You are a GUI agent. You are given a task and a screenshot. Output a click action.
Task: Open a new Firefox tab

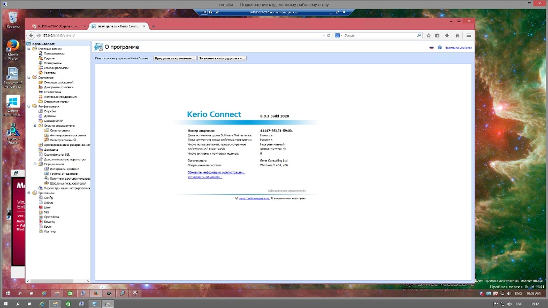pos(154,26)
